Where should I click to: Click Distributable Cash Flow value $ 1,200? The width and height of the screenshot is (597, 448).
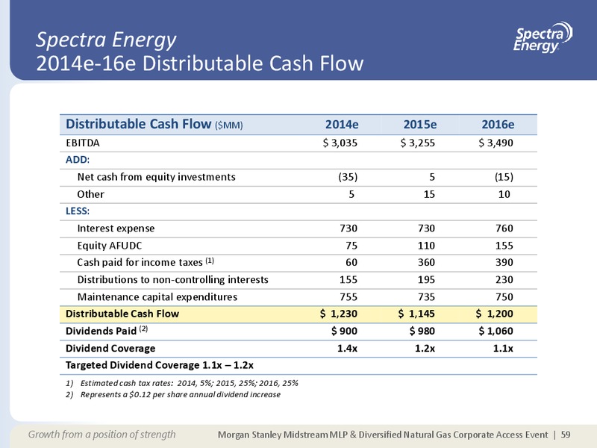pos(494,314)
